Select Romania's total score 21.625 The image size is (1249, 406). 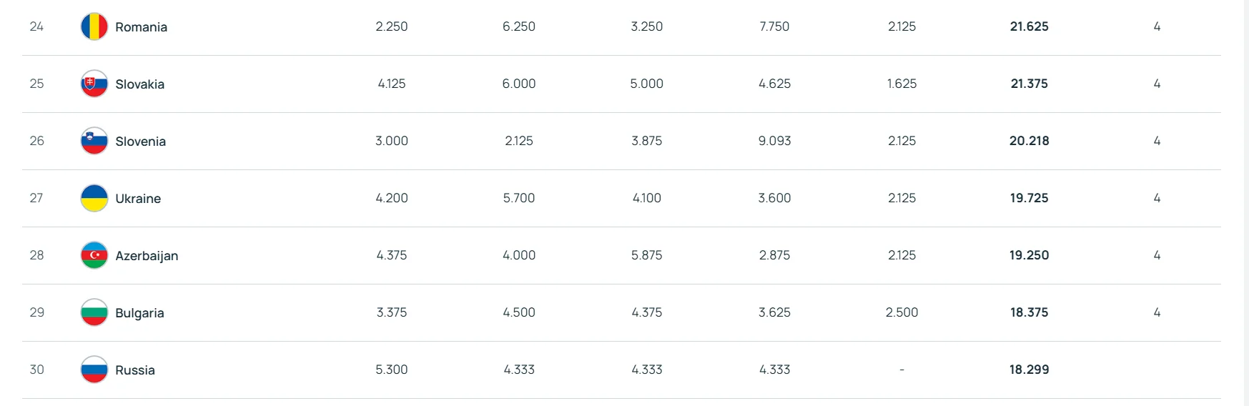click(1029, 26)
